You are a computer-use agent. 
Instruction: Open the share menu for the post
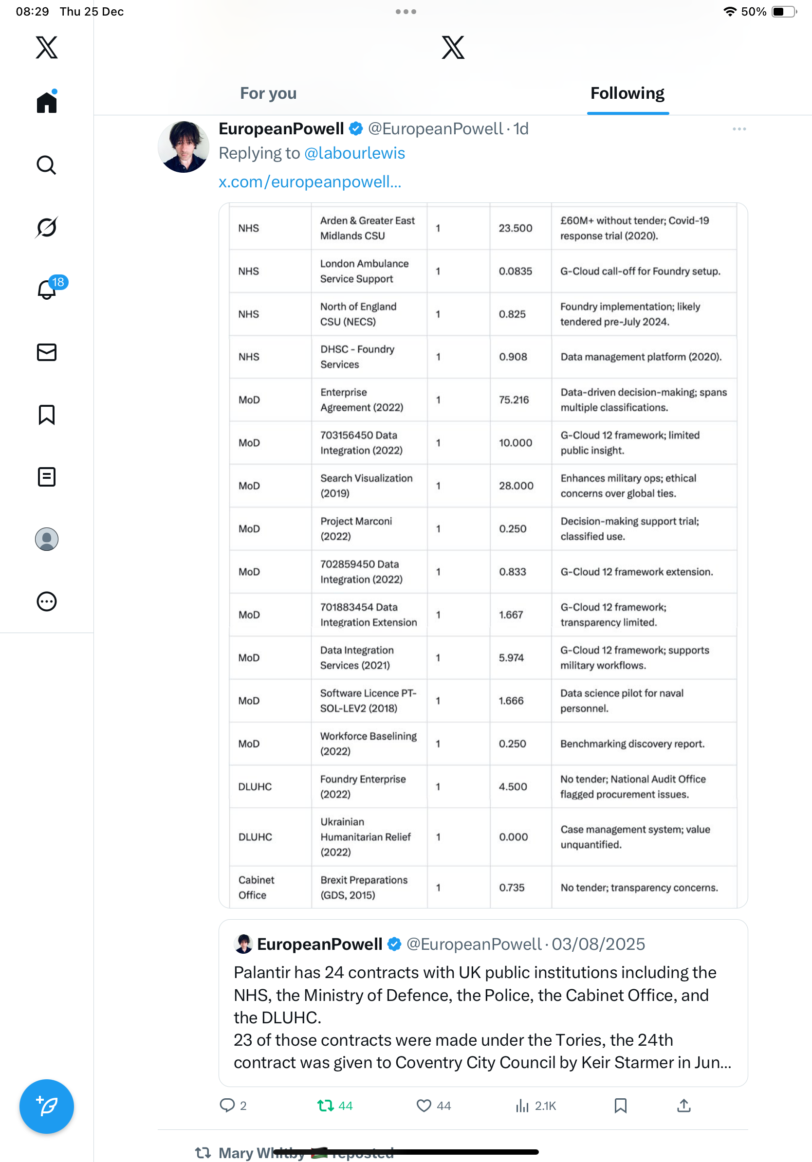coord(683,1106)
